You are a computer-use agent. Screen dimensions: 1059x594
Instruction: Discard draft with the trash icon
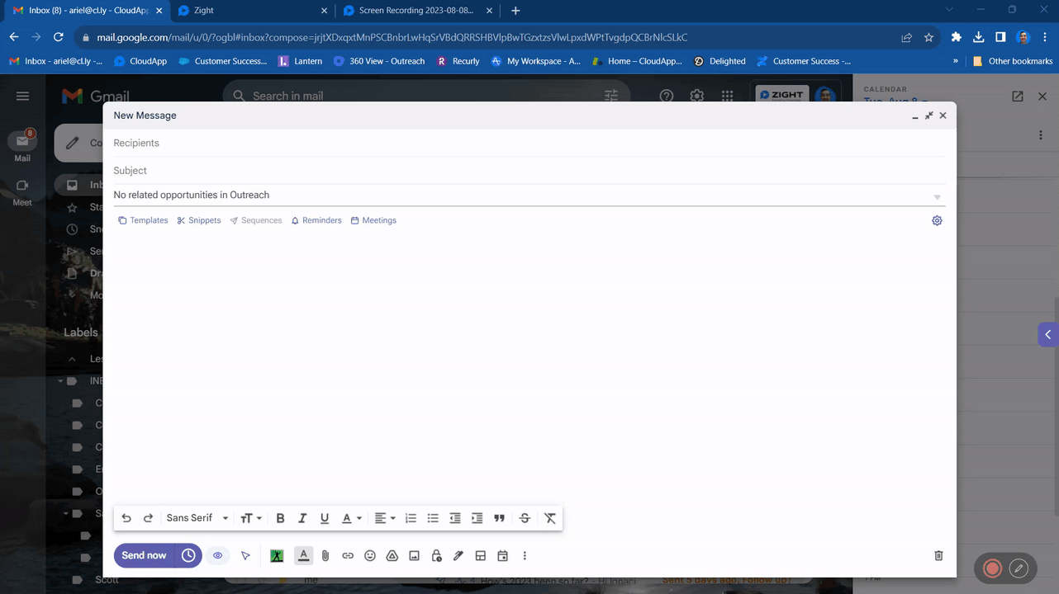[x=938, y=556]
